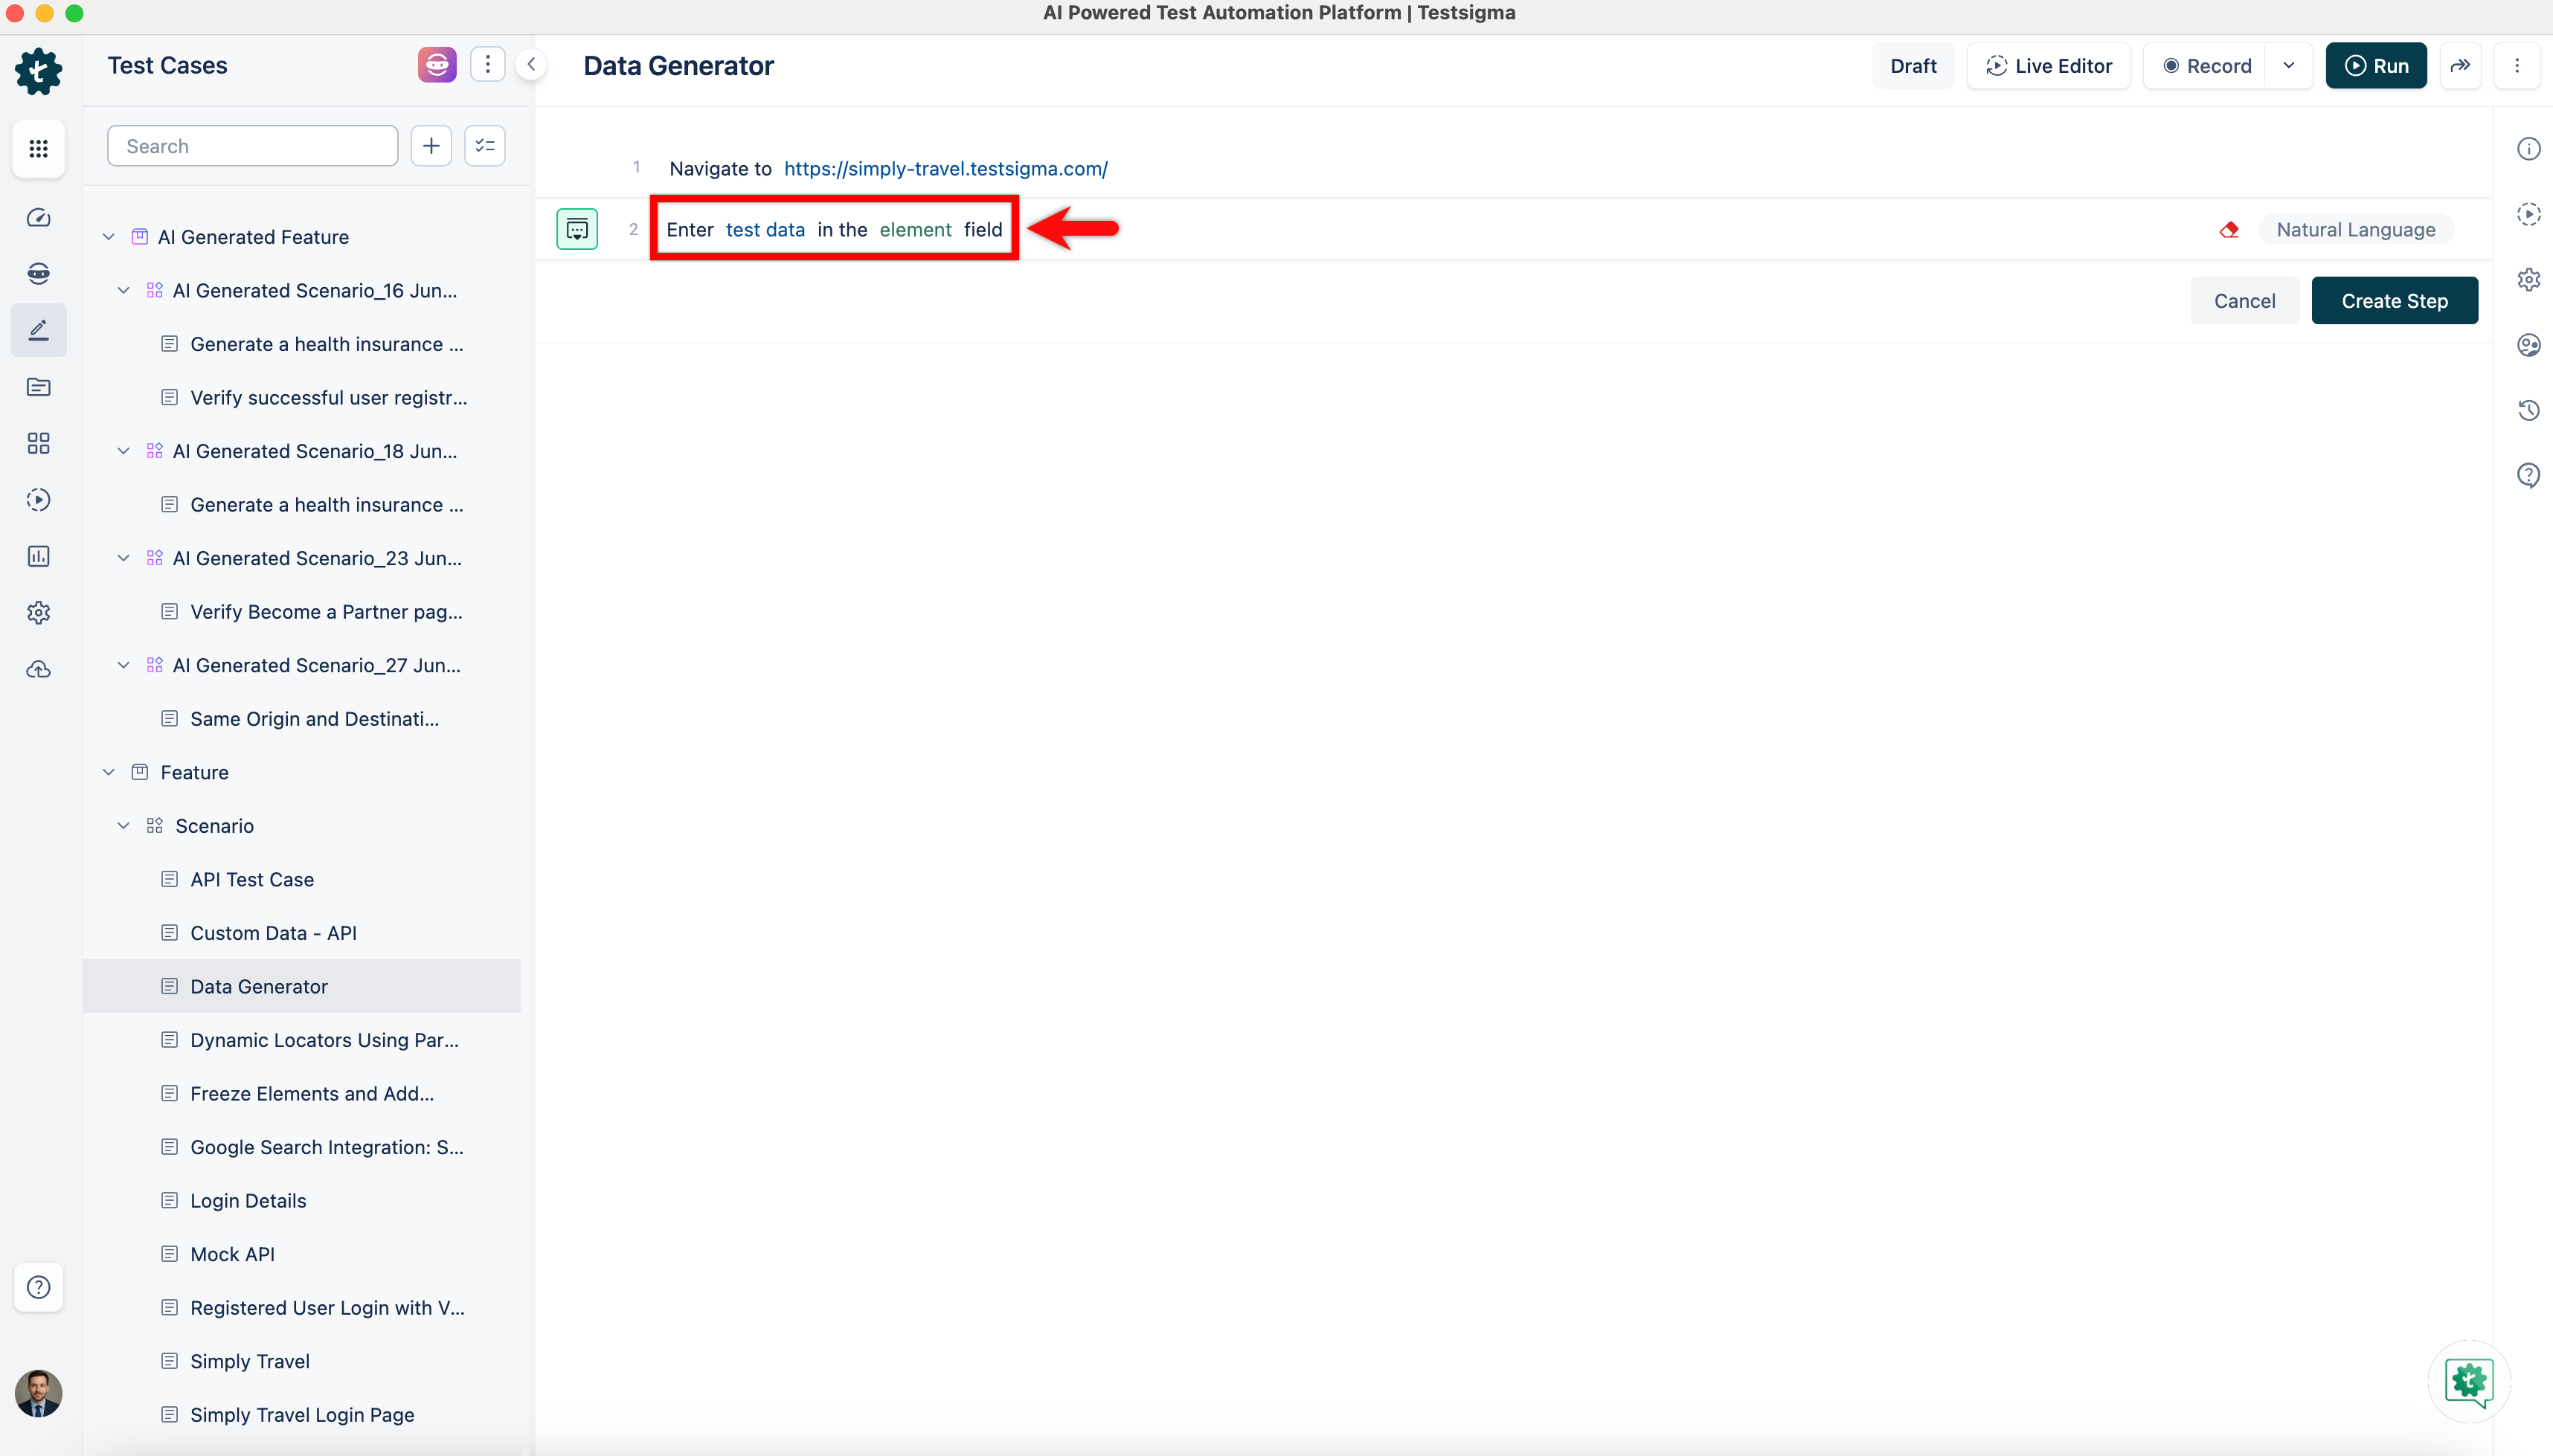Click the Testsigma gear logo
The height and width of the screenshot is (1456, 2553).
click(x=39, y=71)
